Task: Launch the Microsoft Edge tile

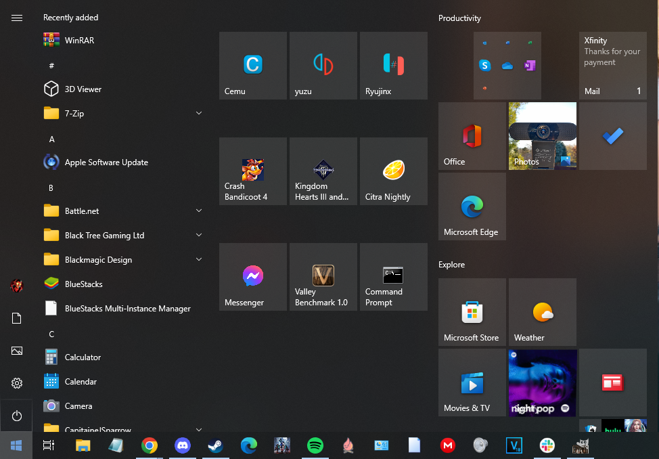Action: 472,206
